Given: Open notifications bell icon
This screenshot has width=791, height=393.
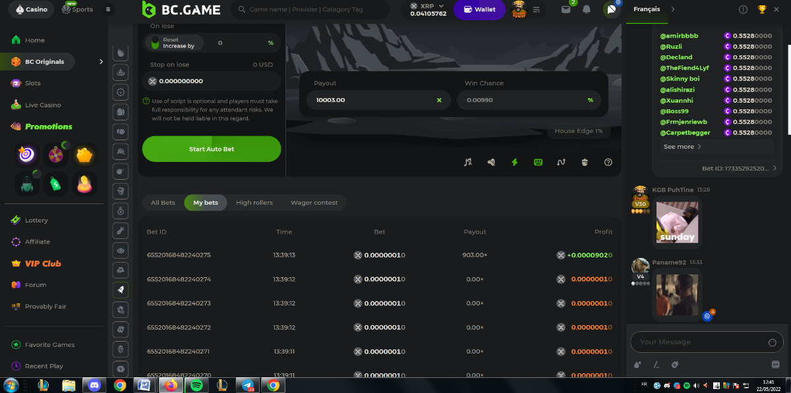Looking at the screenshot, I should tap(586, 10).
